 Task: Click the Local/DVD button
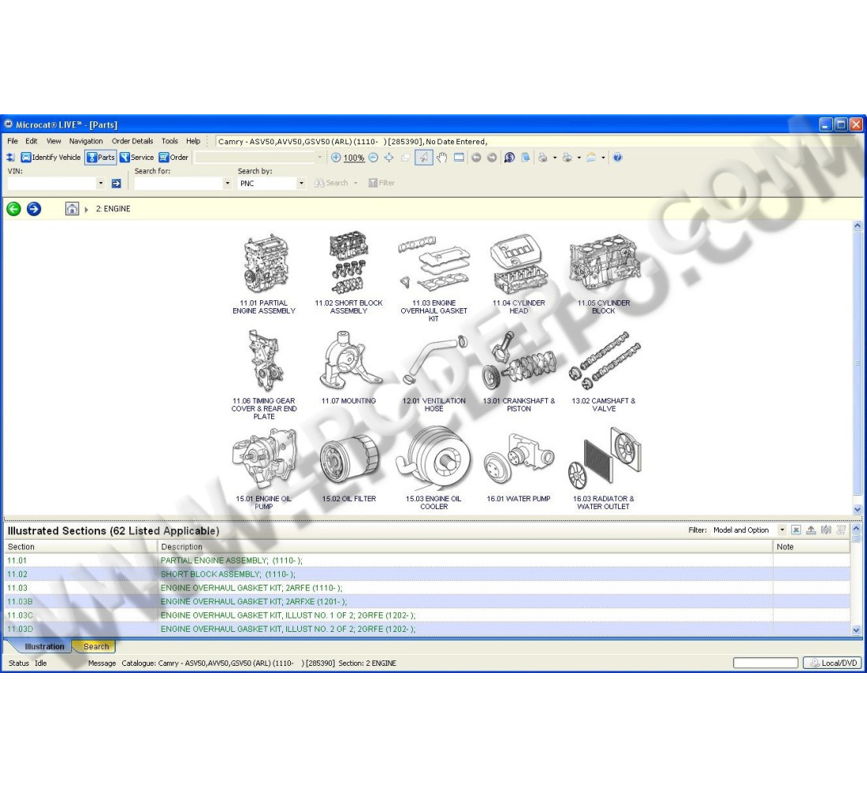click(832, 663)
